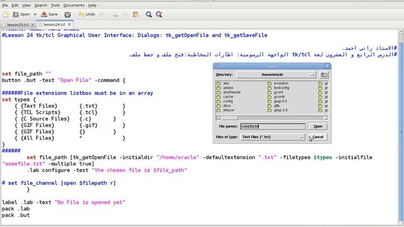Image resolution: width=404 pixels, height=227 pixels.
Task: Click the editor vertical scrollbar up arrow
Action: (401, 32)
